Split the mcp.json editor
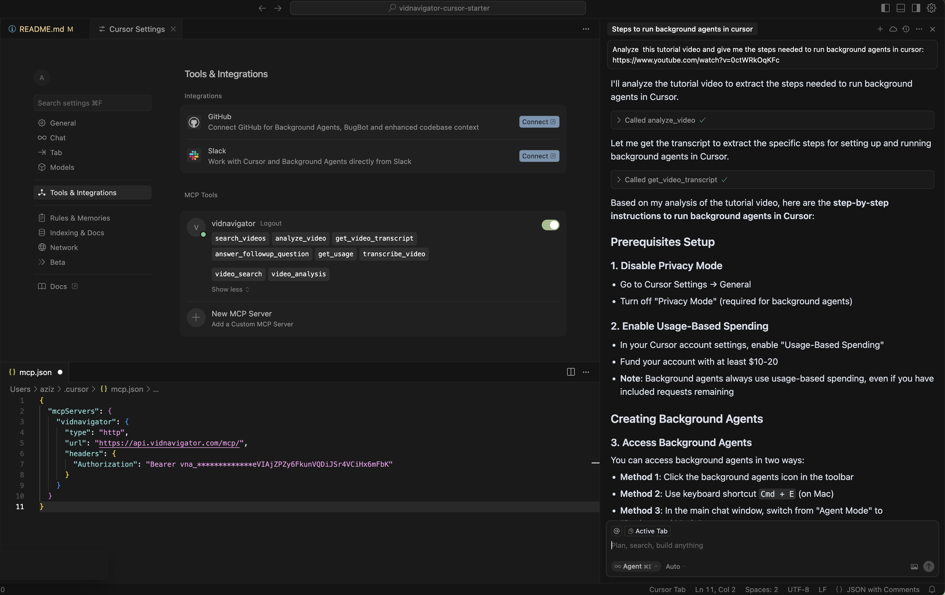 (571, 372)
